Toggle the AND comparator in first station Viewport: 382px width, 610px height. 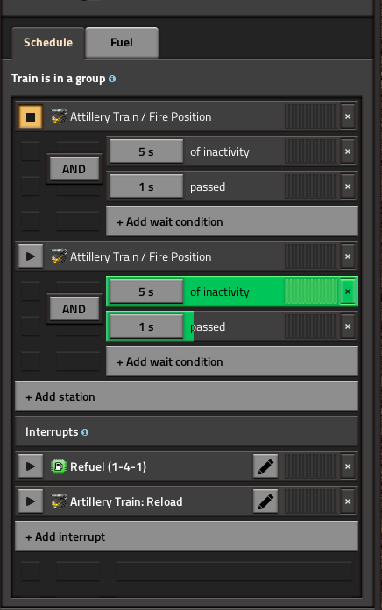74,169
